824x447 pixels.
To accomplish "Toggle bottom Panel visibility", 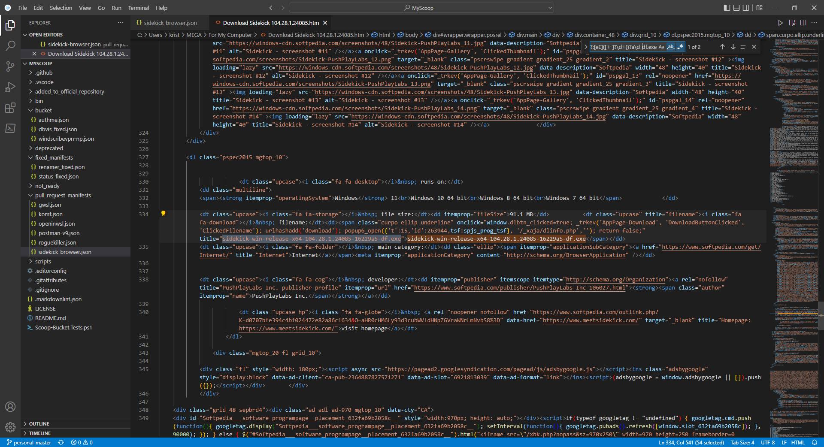I will (736, 8).
